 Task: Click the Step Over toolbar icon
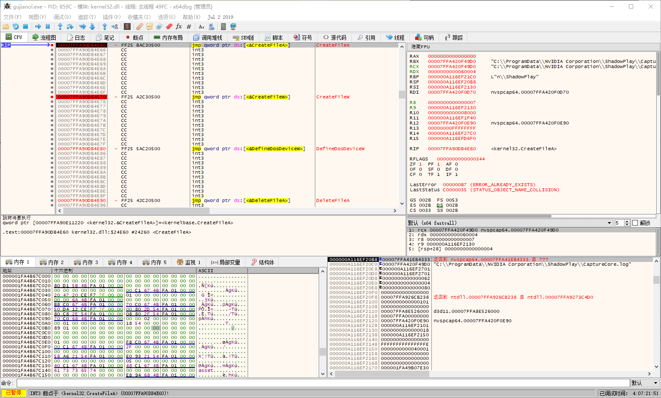click(70, 27)
